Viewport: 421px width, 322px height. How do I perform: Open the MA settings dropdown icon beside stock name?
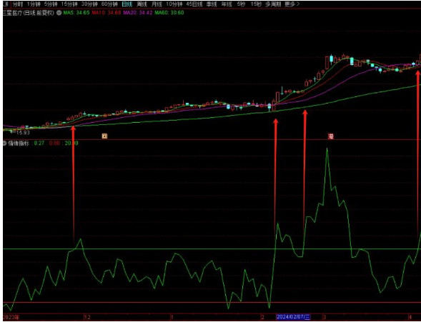click(59, 13)
